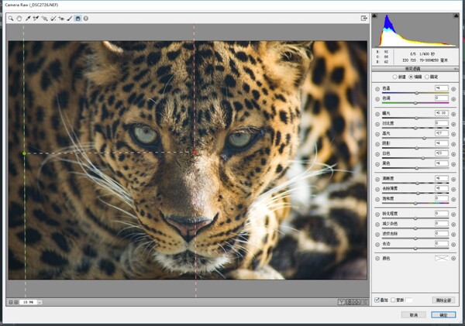
Task: Increase 色温 temperature with its plus icon
Action: point(453,89)
